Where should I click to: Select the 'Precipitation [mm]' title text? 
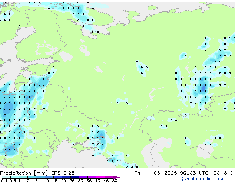24,173
